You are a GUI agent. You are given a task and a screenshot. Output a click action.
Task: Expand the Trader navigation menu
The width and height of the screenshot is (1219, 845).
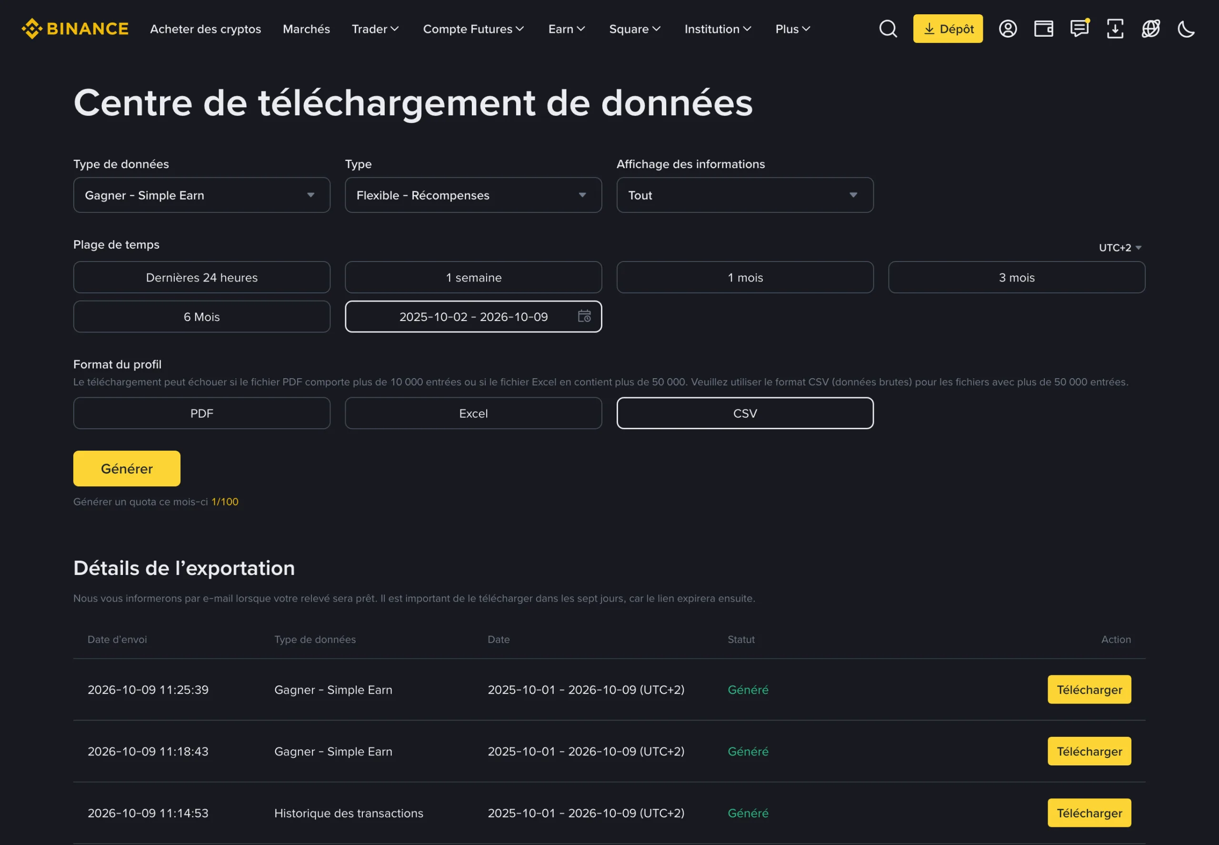point(375,29)
